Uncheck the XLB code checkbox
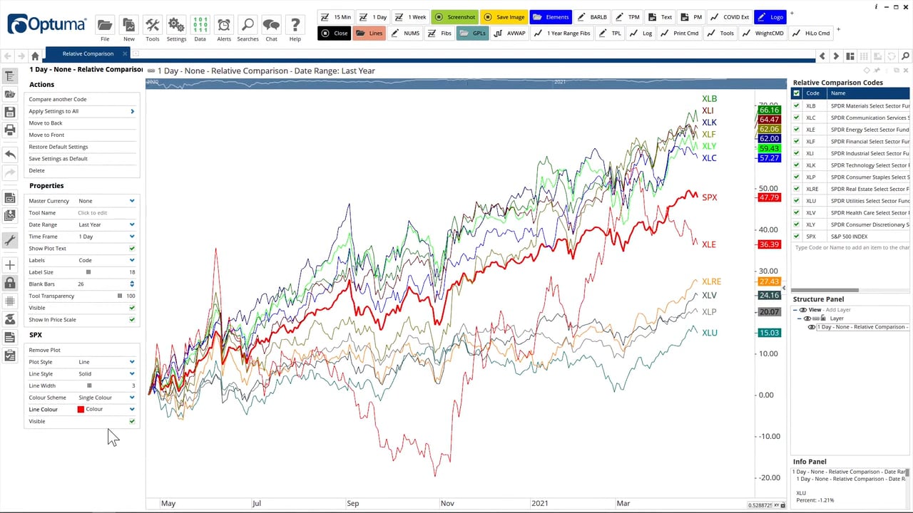 click(797, 106)
